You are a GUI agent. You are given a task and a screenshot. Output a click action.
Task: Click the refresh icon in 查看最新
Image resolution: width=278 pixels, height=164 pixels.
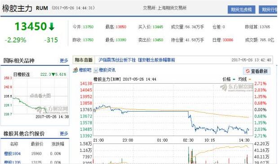click(x=247, y=71)
